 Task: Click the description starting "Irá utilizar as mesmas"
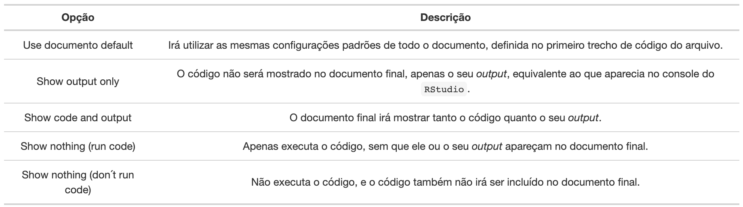point(445,45)
